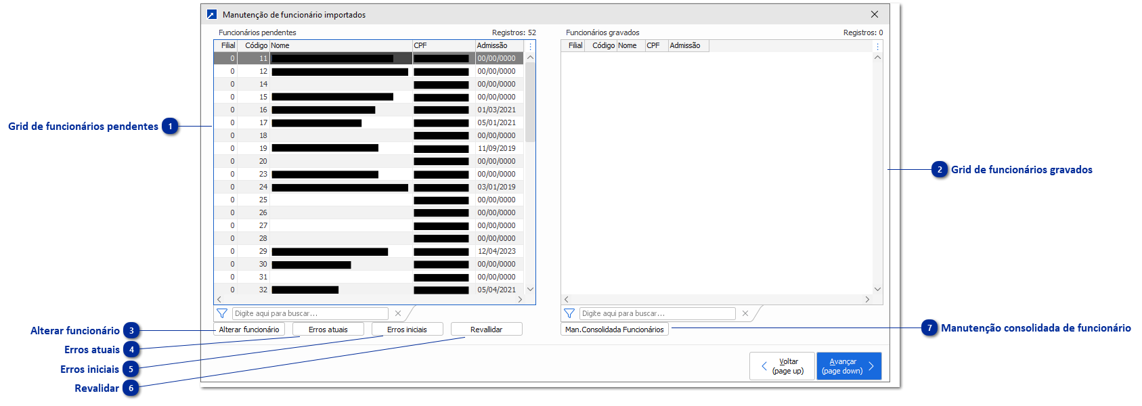Sort pending grid by CPF column
Screen dimensions: 1142x406
click(443, 45)
